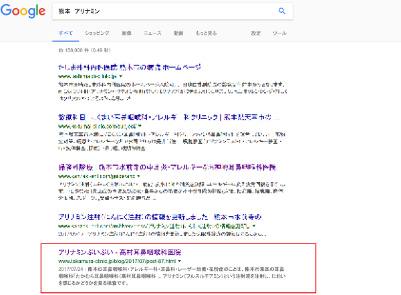Image resolution: width=401 pixels, height=295 pixels.
Task: Expand the dropdown arrow beside the third result URL
Action: coord(138,176)
